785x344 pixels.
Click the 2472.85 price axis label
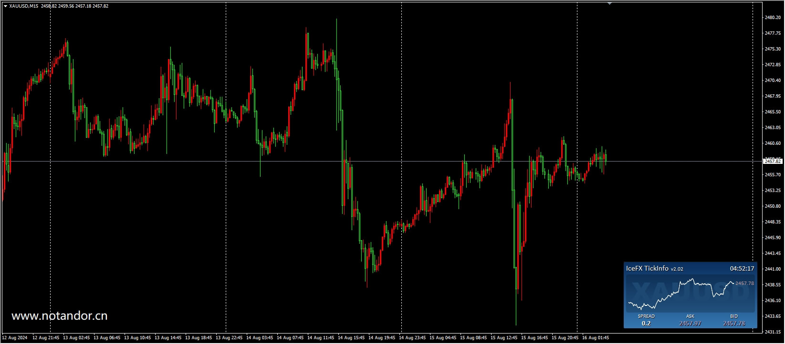click(773, 65)
